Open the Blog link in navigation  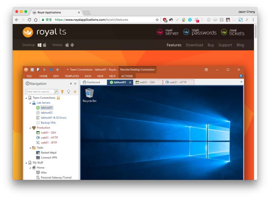point(240,45)
